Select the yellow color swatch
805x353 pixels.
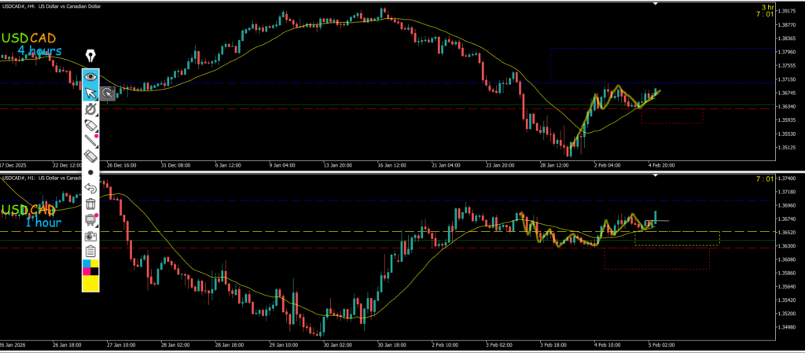click(x=91, y=284)
